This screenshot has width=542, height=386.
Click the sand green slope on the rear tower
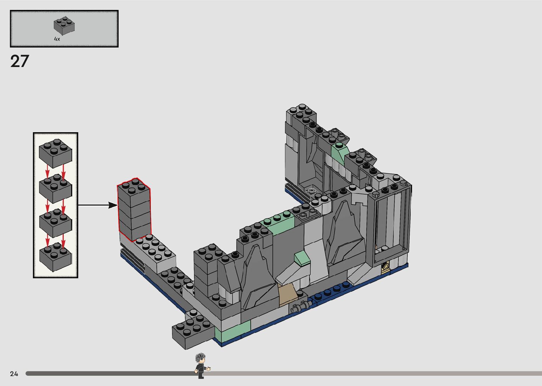pos(340,152)
